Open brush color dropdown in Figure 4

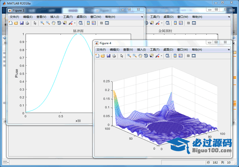point(161,56)
